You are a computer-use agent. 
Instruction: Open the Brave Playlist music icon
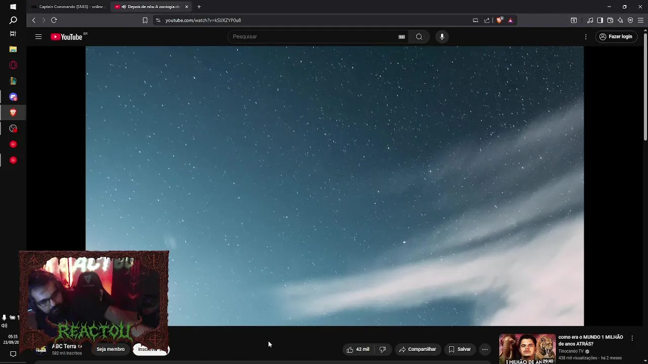[590, 20]
